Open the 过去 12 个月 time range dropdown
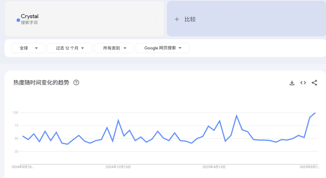 [70, 48]
